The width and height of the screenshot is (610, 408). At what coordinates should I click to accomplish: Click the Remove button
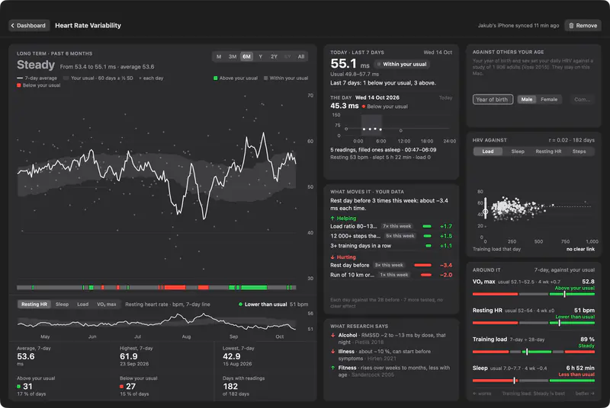click(x=583, y=26)
